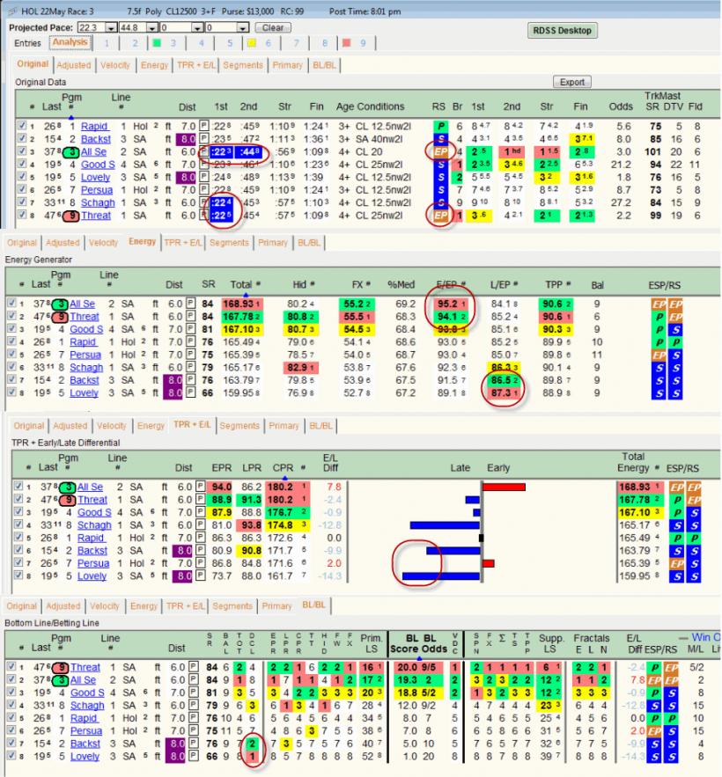Image resolution: width=722 pixels, height=777 pixels.
Task: Click P icon in Schagh row, TPR Early/Late table
Action: pos(200,524)
